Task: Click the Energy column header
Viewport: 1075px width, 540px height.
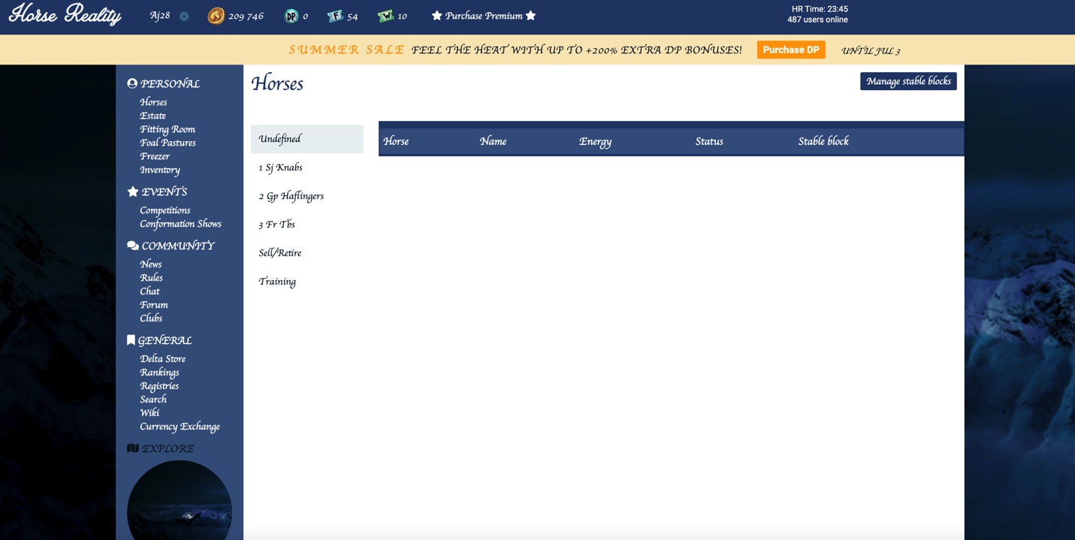Action: pyautogui.click(x=595, y=141)
